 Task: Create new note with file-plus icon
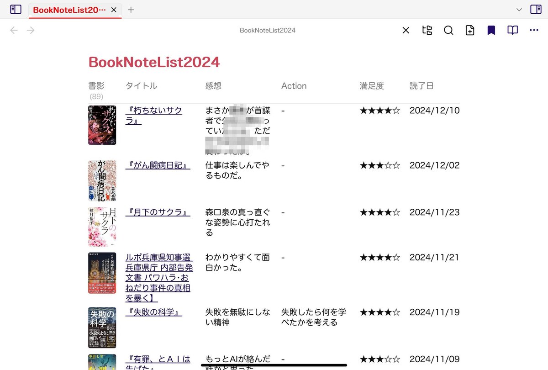click(x=470, y=30)
